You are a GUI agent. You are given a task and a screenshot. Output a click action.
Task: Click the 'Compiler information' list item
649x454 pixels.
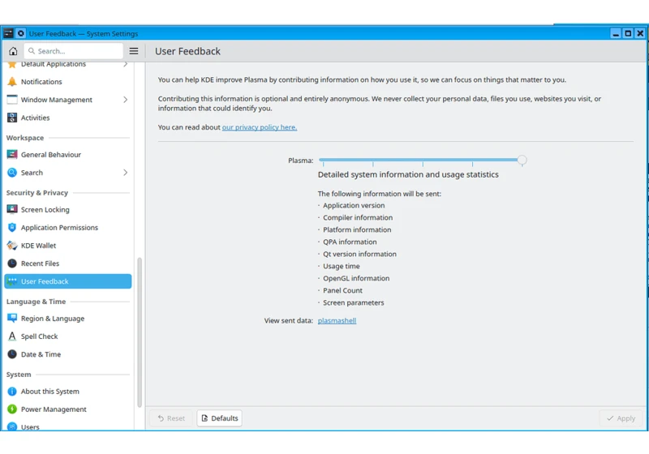[358, 217]
